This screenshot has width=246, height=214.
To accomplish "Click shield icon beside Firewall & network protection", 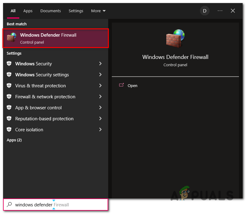I will [9, 96].
